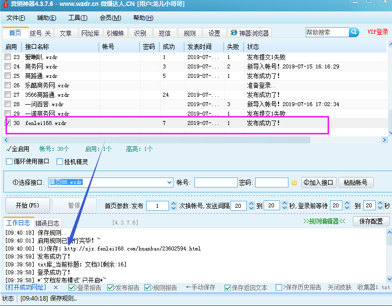Click the X icon next to 打开成功网址

pos(56,288)
